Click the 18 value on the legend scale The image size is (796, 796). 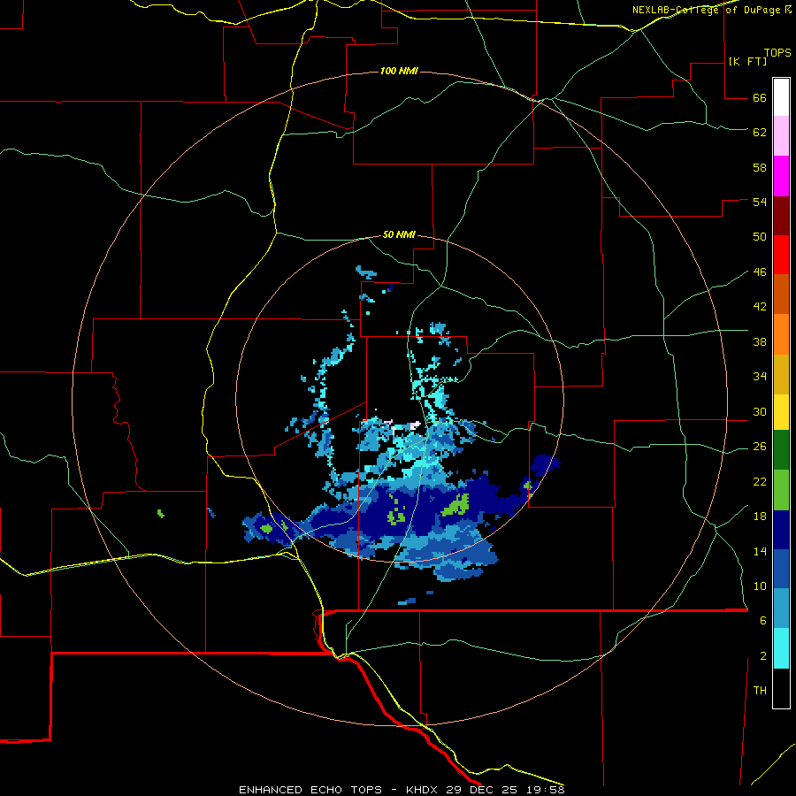760,517
